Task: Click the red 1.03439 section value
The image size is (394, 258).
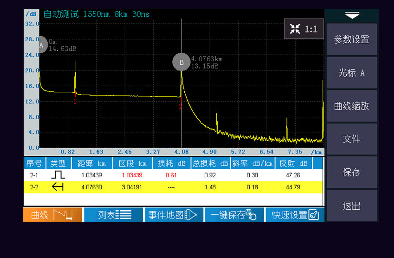Action: (x=132, y=175)
